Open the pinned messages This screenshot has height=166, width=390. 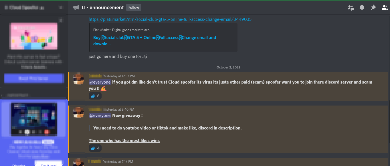[x=373, y=7]
